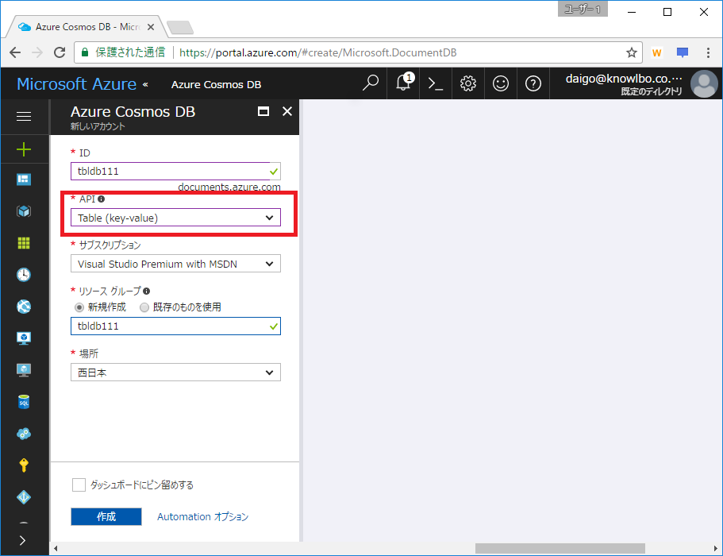The width and height of the screenshot is (723, 556).
Task: Send feedback via smiley icon
Action: tap(500, 83)
